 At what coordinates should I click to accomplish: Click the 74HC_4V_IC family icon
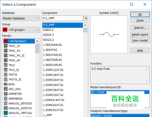(x=6, y=56)
